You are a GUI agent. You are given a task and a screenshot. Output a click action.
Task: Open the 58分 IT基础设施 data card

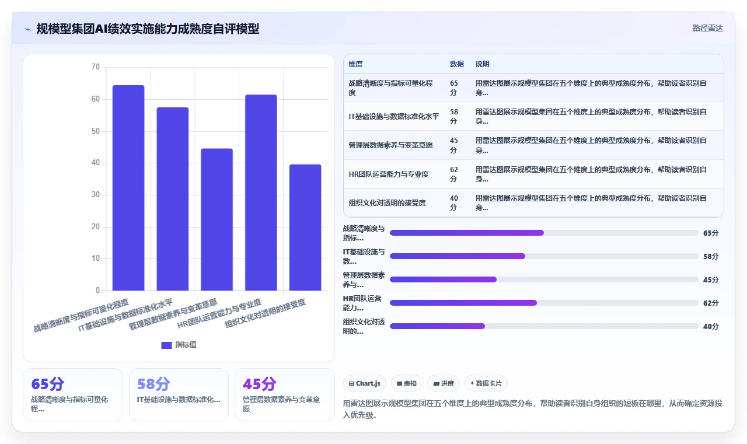point(179,394)
